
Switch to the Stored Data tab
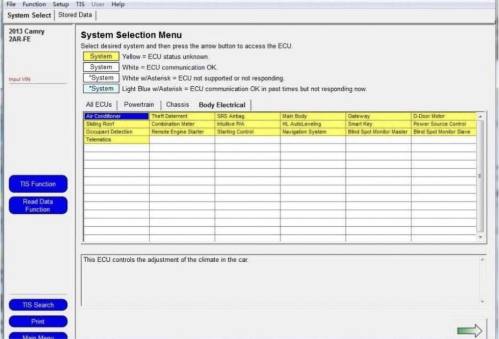[x=75, y=15]
